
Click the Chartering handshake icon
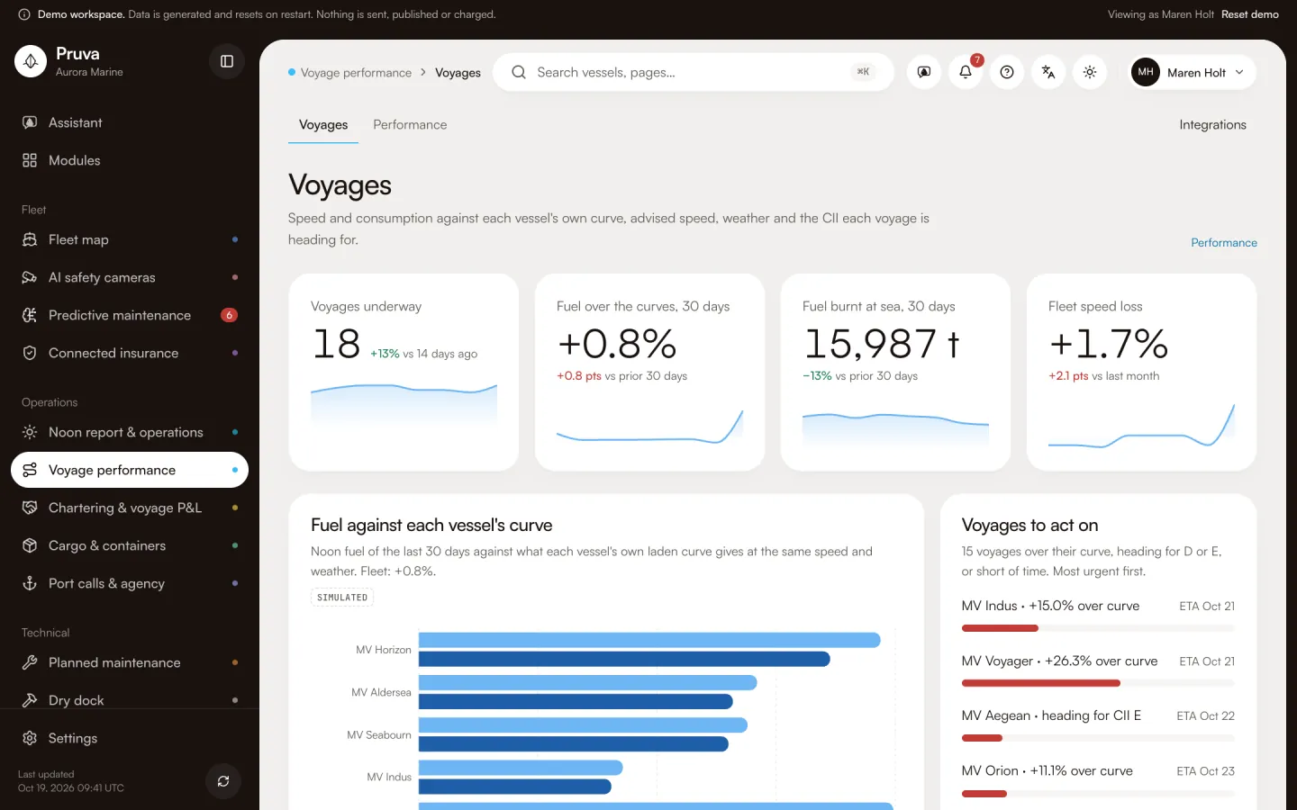30,508
